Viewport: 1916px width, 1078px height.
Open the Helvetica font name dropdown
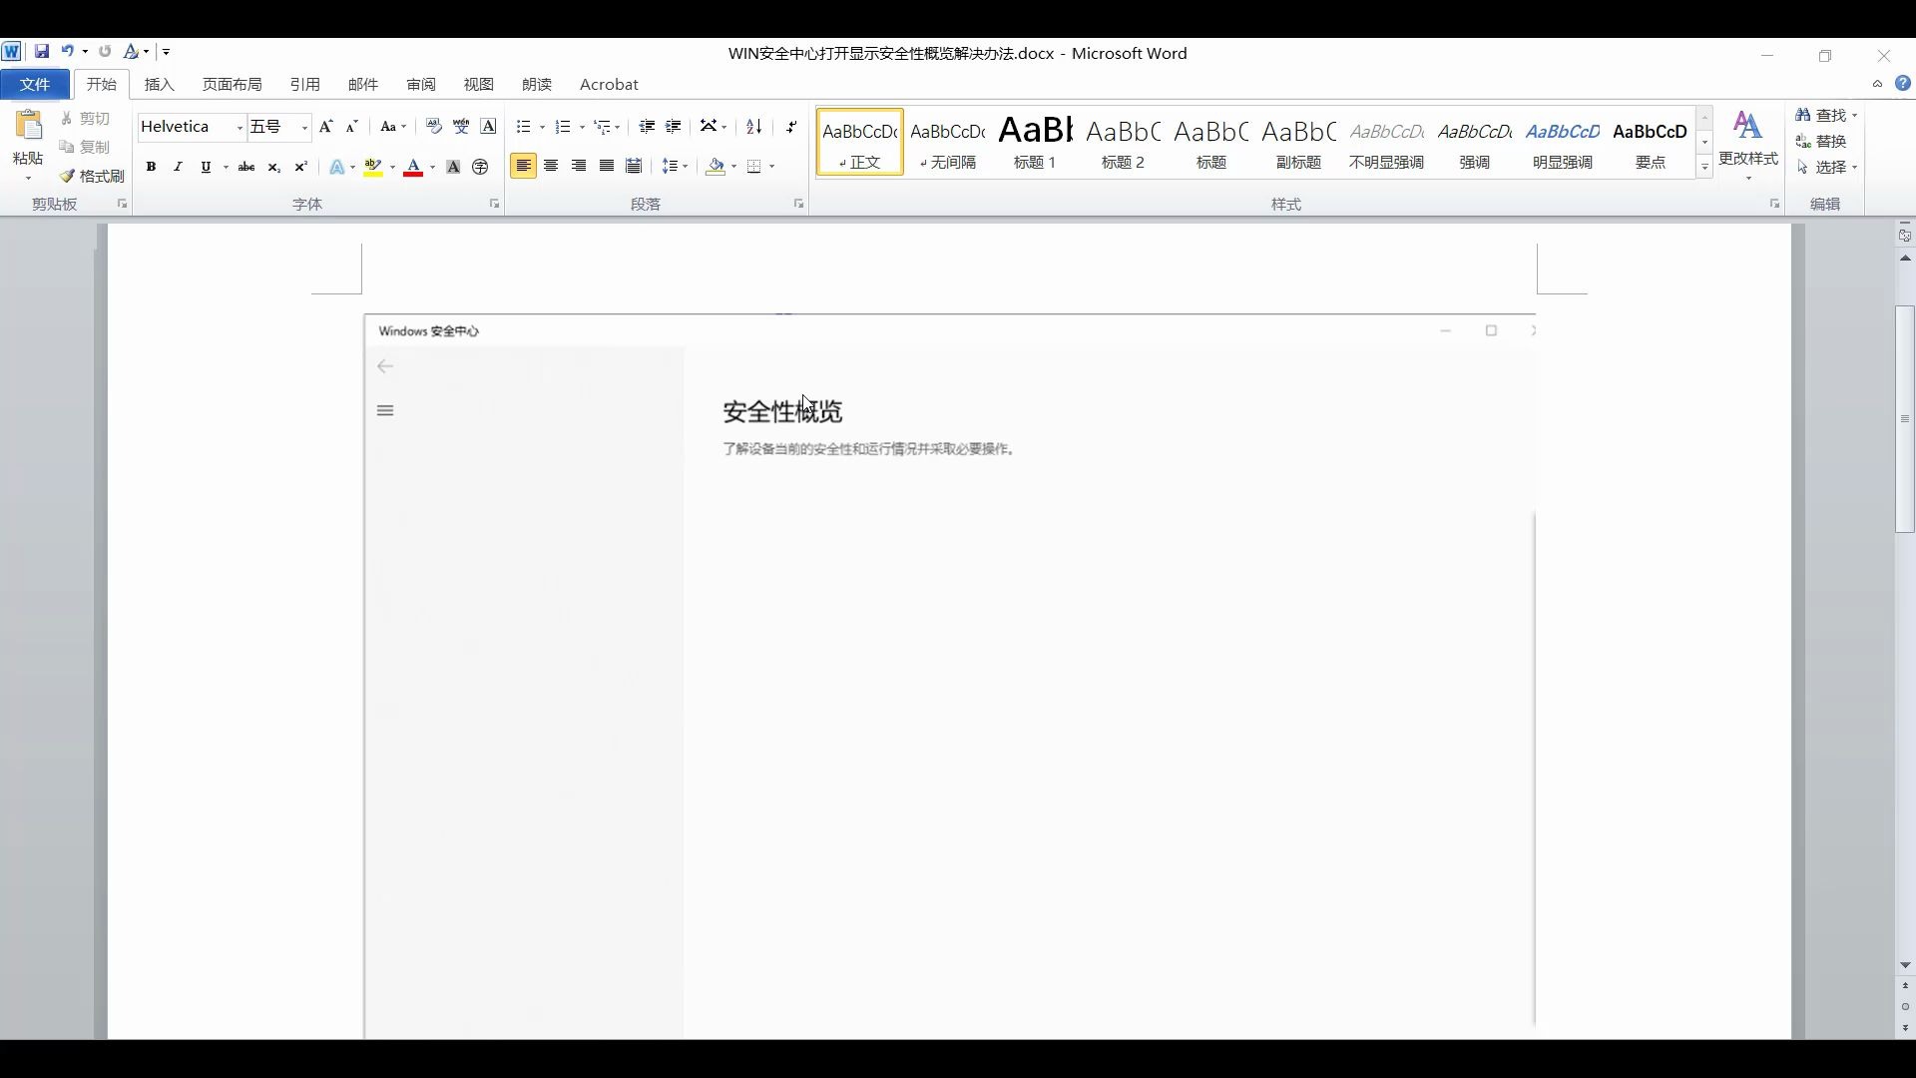(239, 127)
